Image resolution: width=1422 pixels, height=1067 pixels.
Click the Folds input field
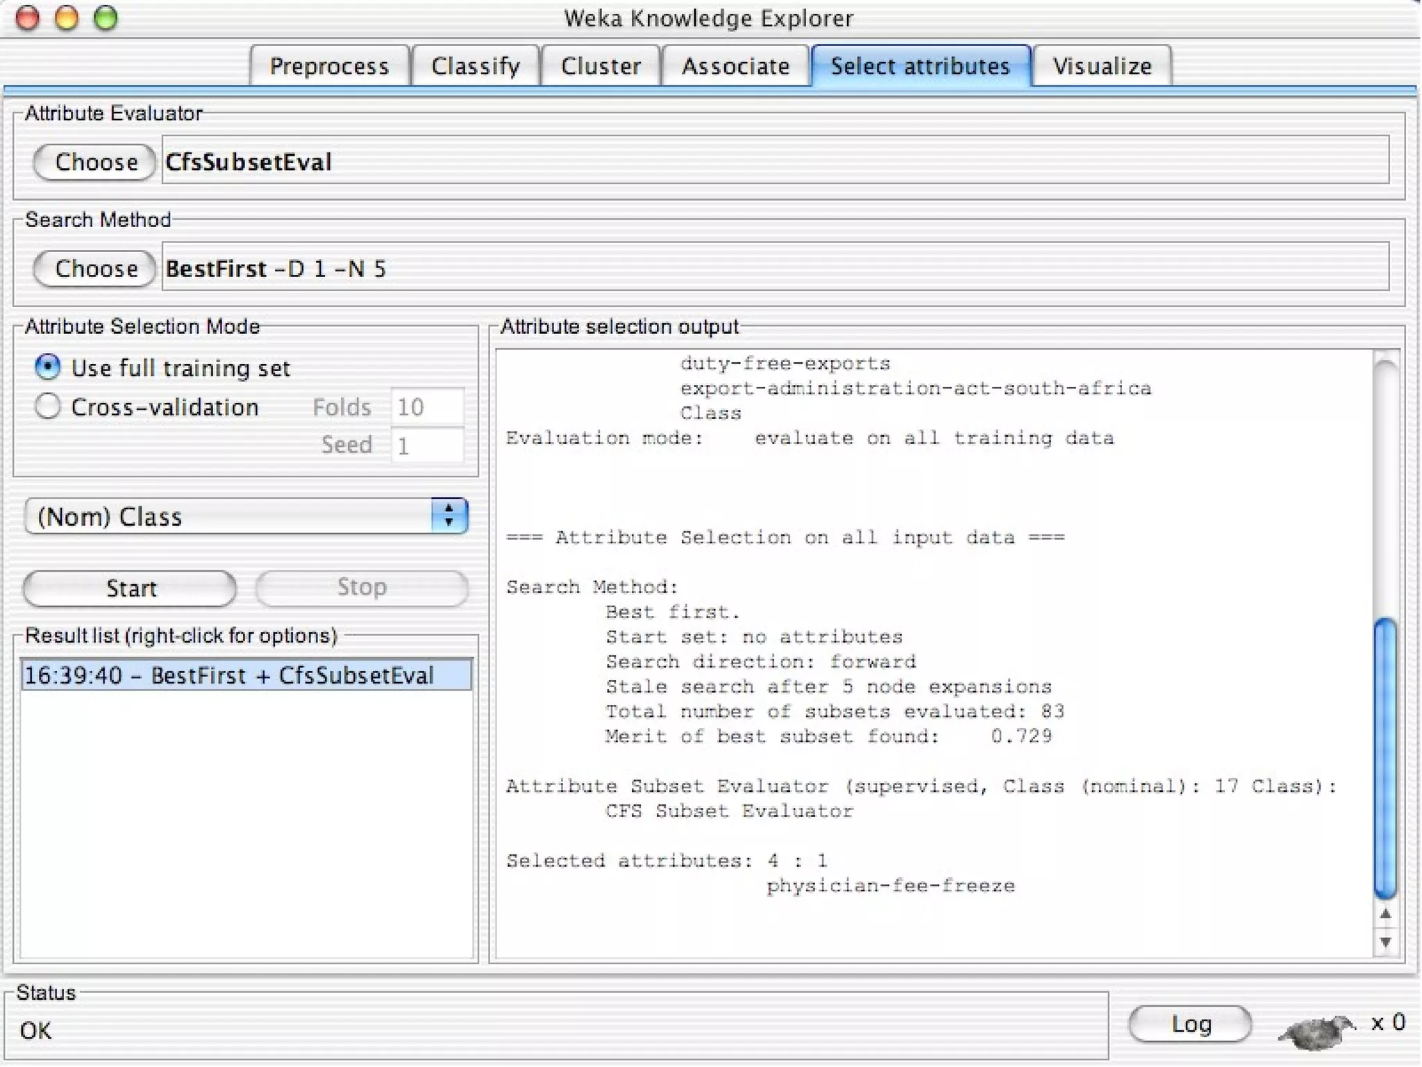(426, 407)
